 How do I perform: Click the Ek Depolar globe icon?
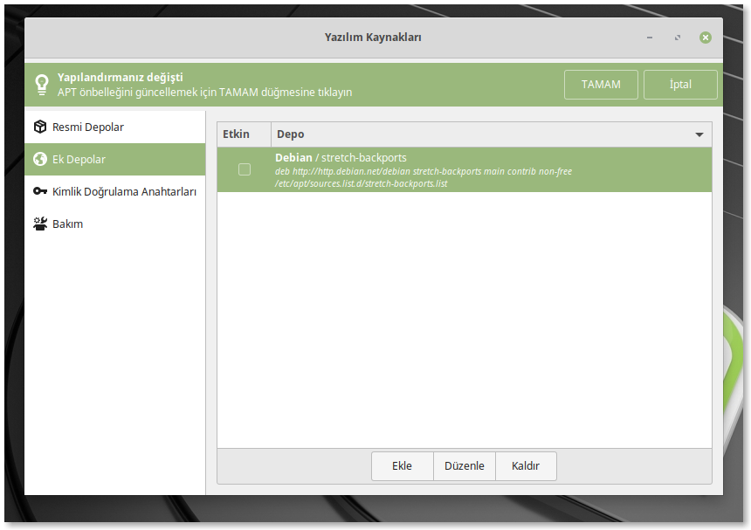click(x=40, y=159)
